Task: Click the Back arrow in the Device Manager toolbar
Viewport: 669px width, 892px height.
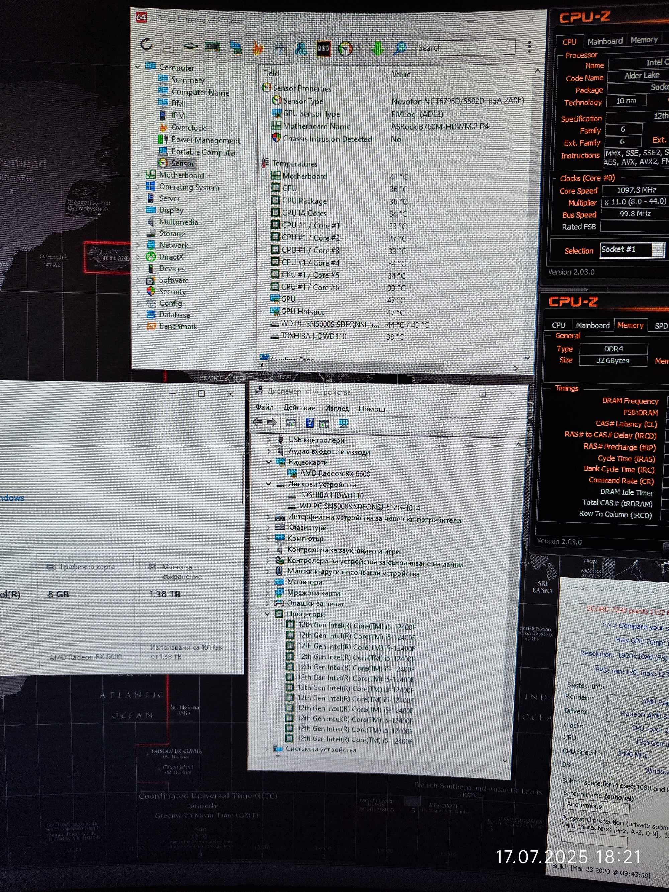Action: coord(257,422)
